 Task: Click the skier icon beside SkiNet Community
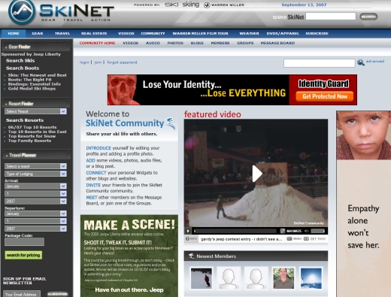171,123
